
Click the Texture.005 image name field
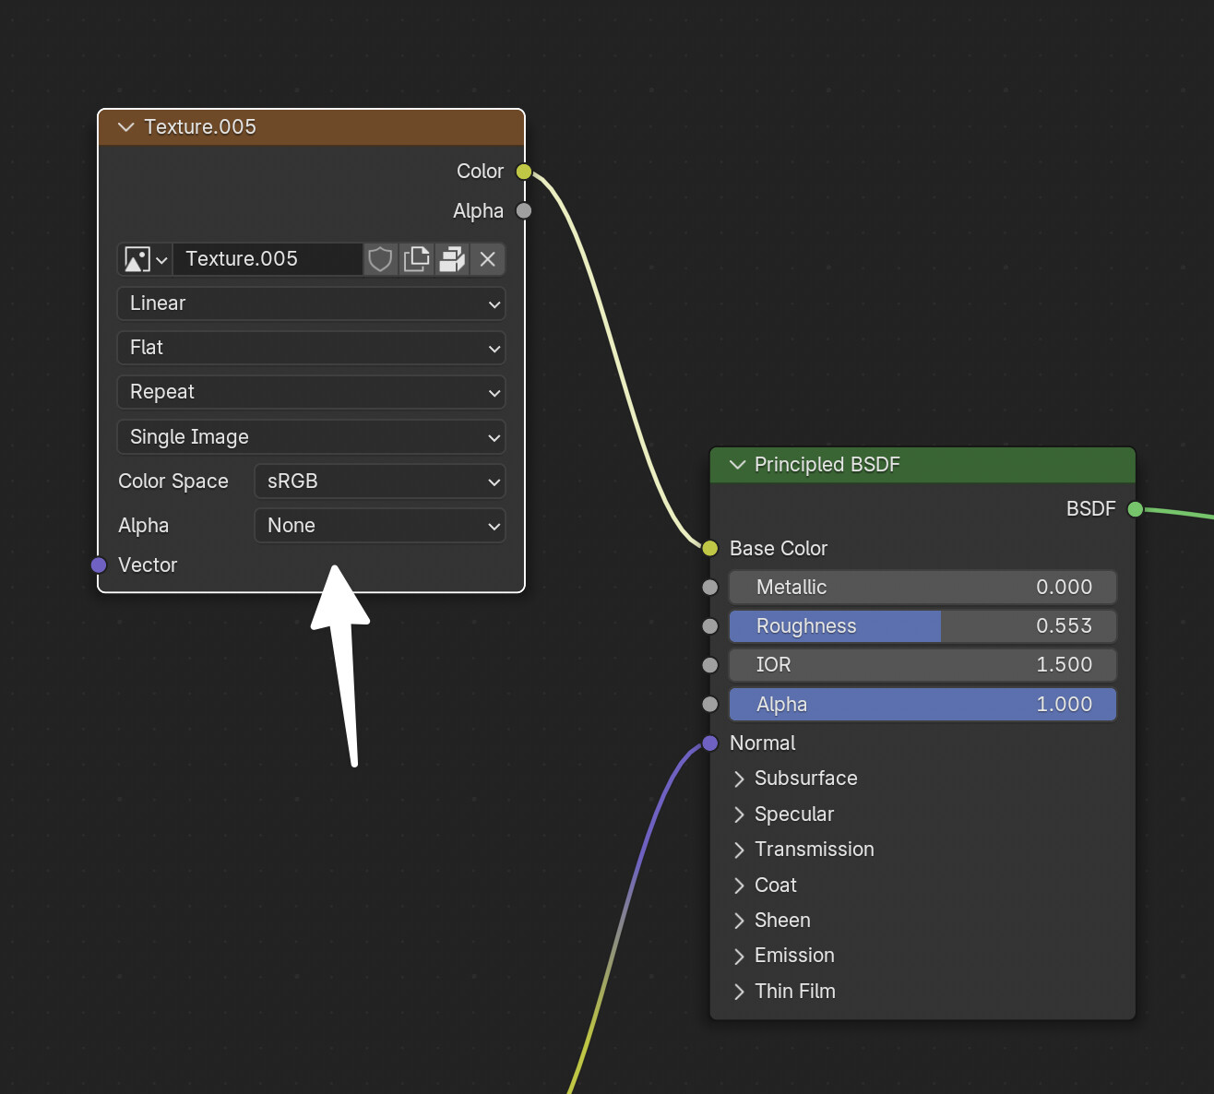click(x=268, y=259)
